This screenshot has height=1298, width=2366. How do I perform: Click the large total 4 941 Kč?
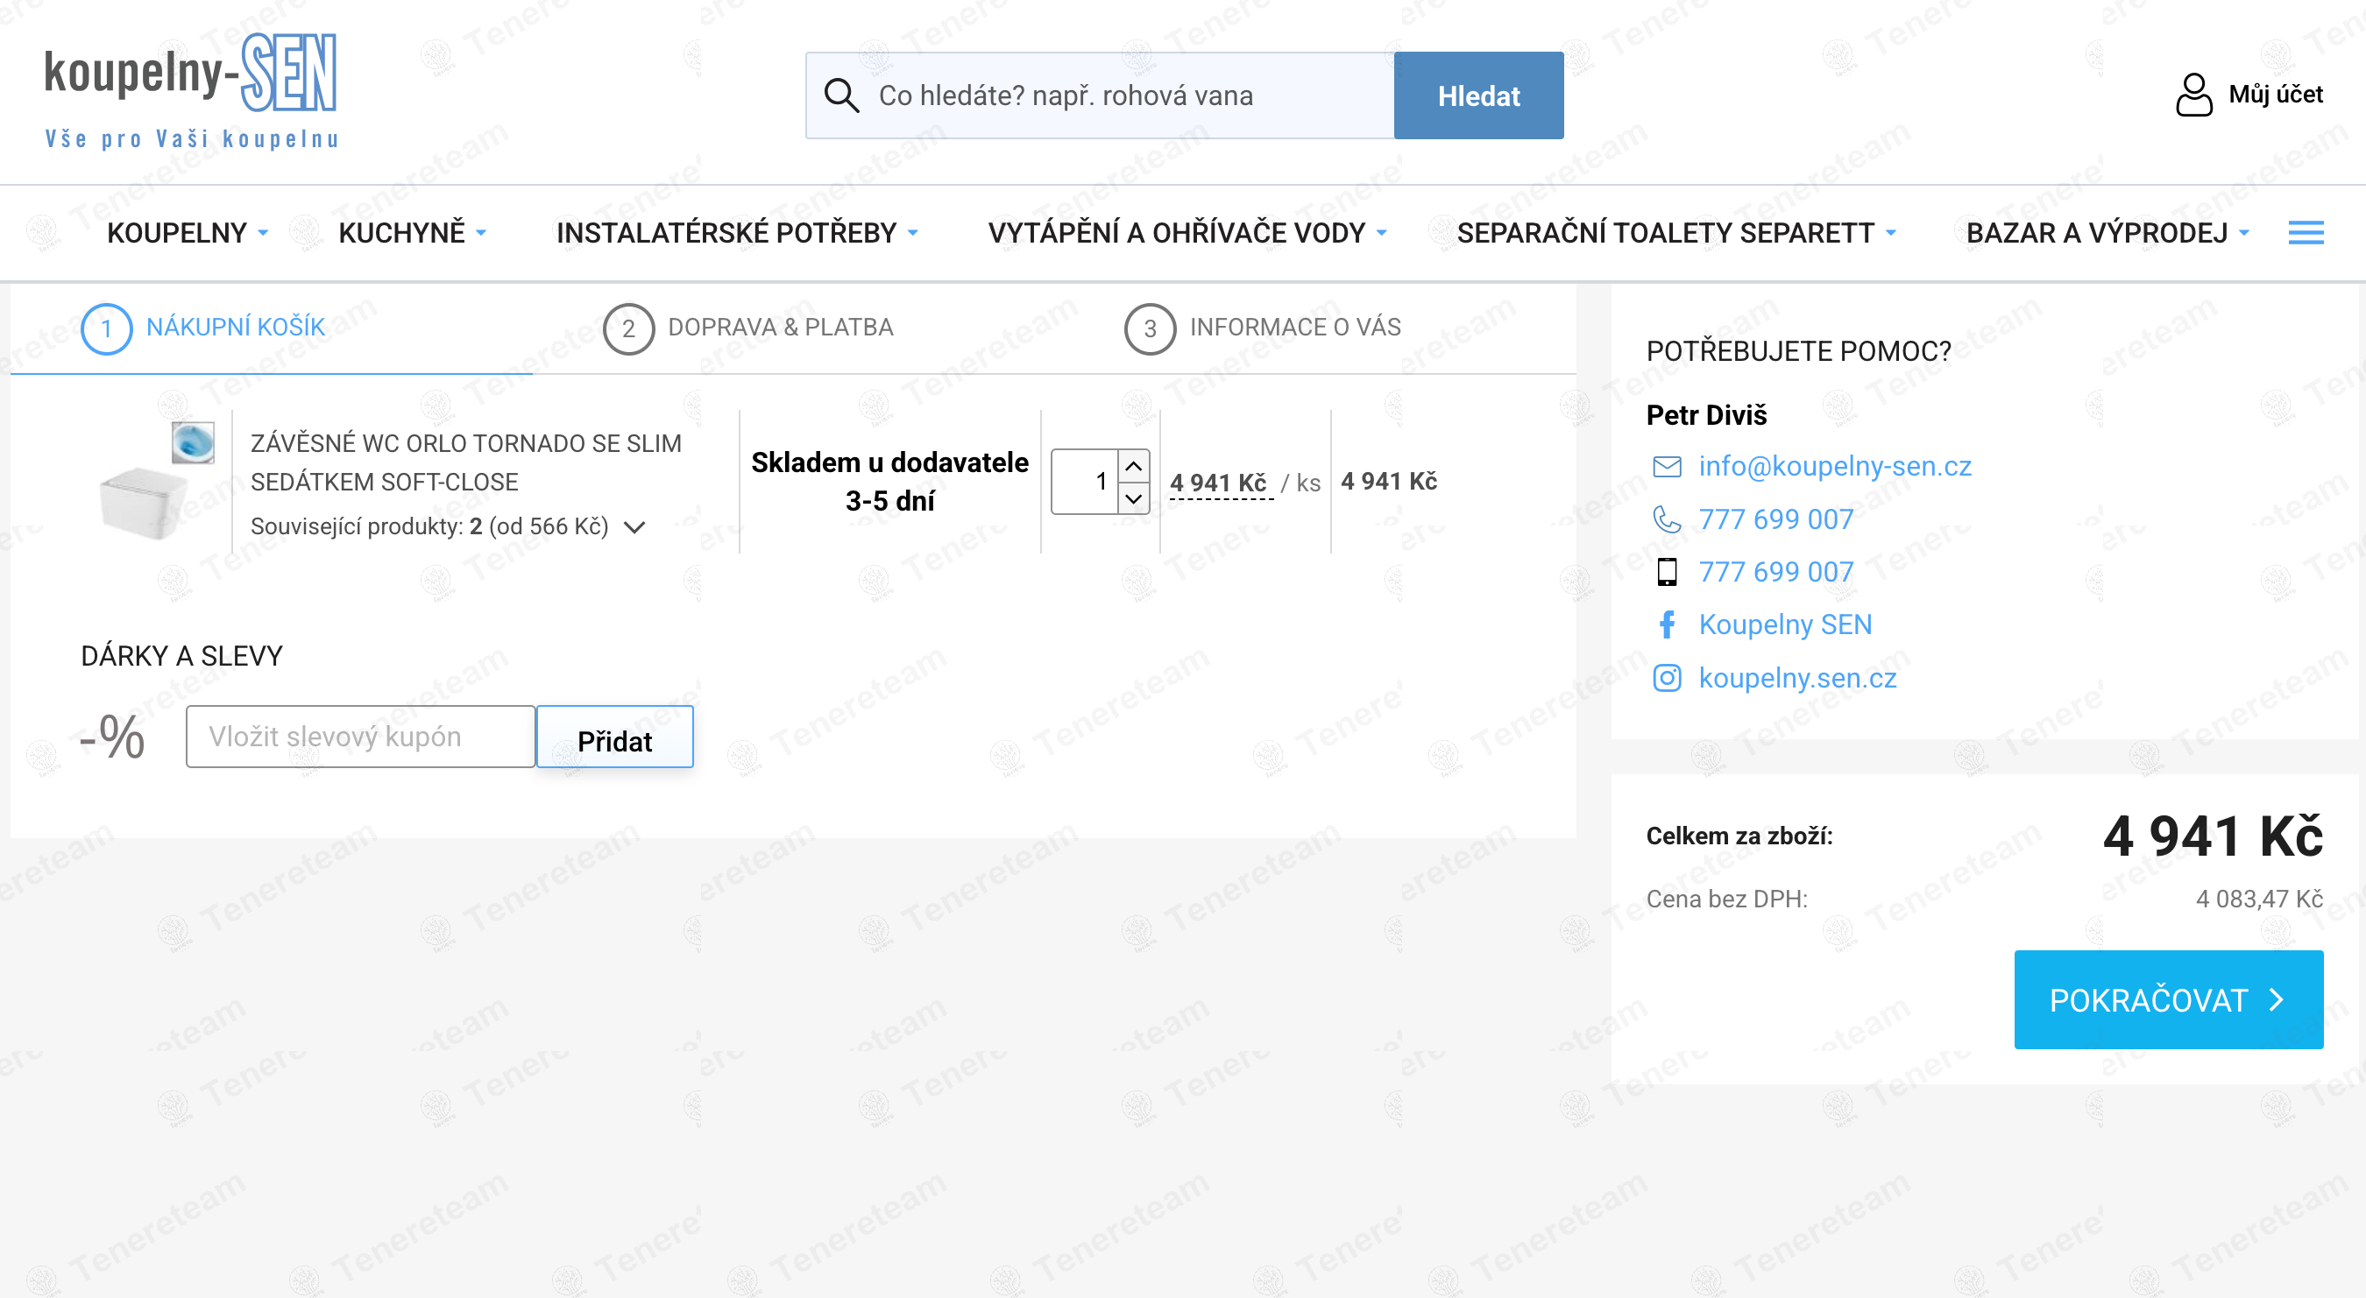2213,836
